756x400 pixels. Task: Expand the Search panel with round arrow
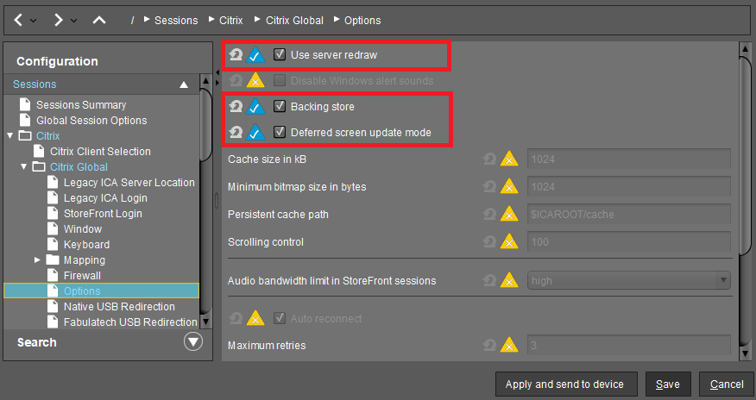[x=193, y=342]
